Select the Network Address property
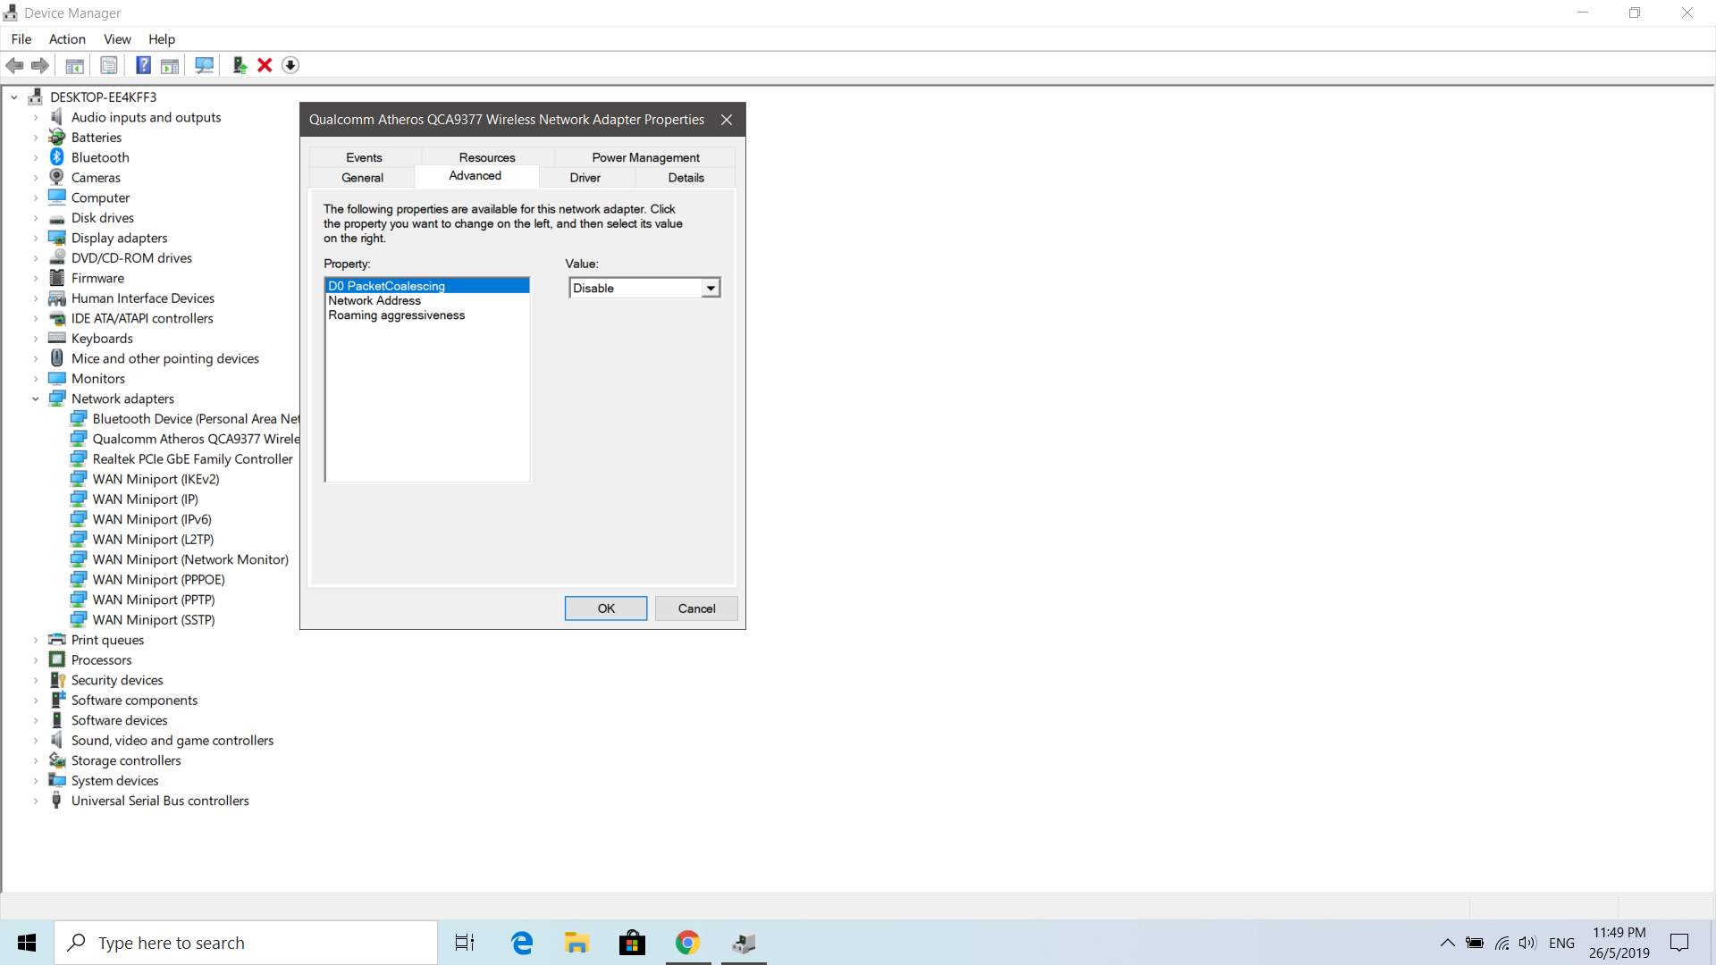This screenshot has width=1716, height=965. (x=427, y=300)
